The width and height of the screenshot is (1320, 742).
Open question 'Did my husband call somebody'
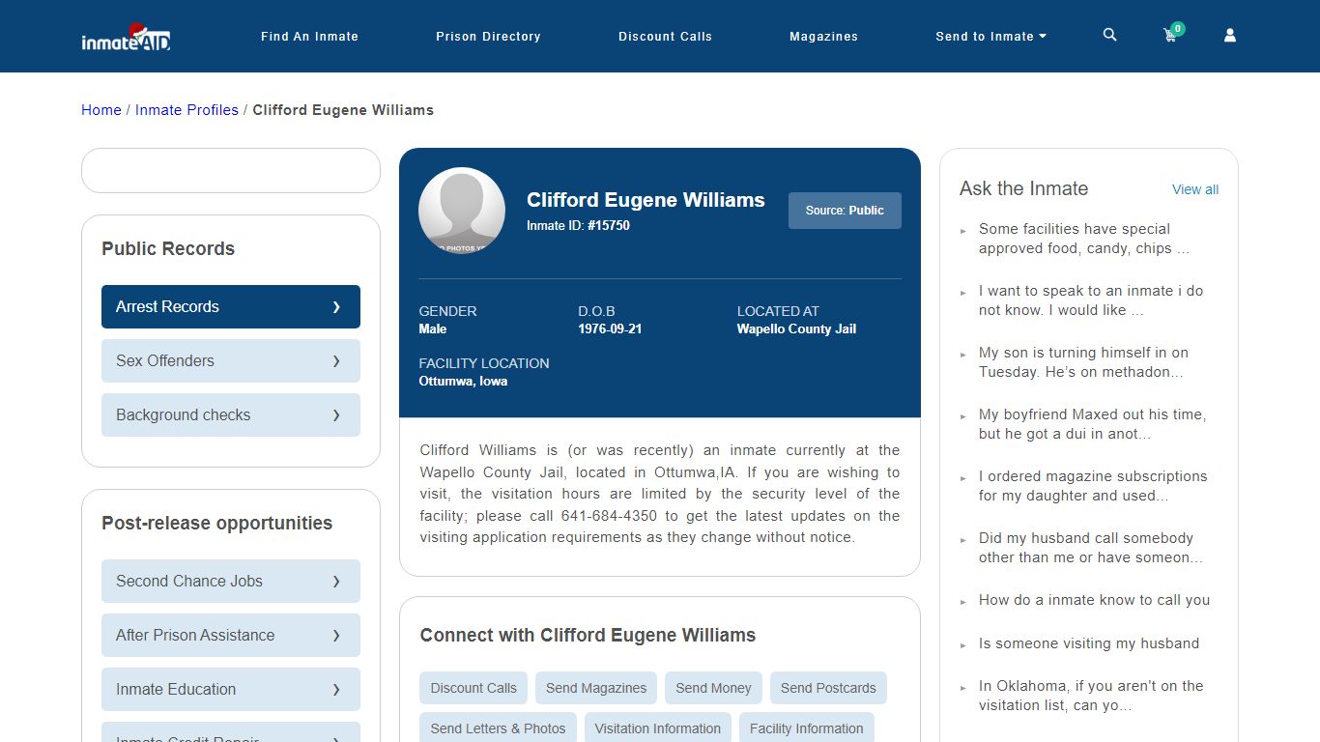click(1091, 548)
